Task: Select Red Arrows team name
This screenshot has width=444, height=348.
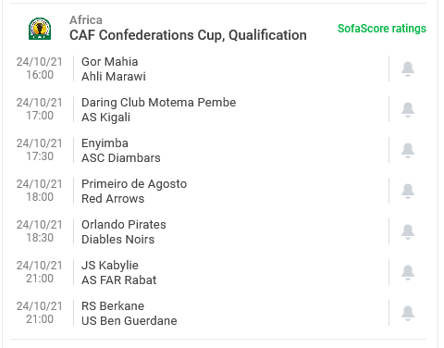Action: (x=113, y=199)
